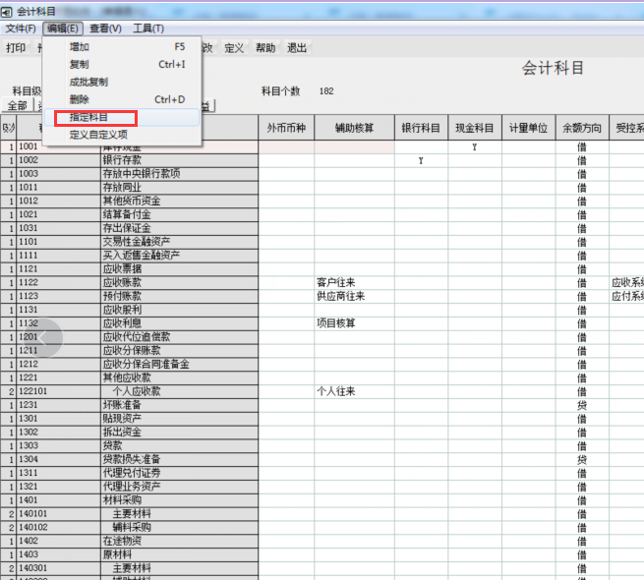Click the 现金科目 column header

pyautogui.click(x=475, y=128)
